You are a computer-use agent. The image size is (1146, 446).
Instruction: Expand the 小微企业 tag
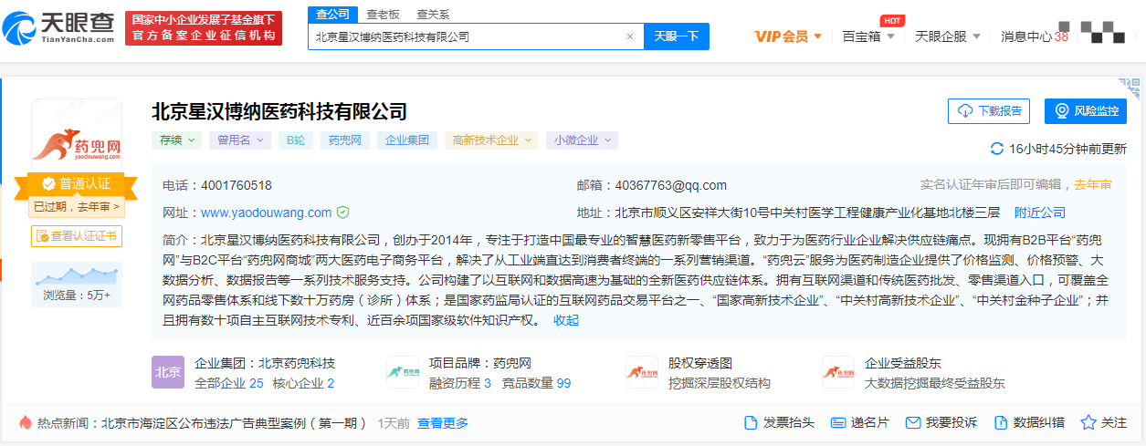tap(582, 140)
